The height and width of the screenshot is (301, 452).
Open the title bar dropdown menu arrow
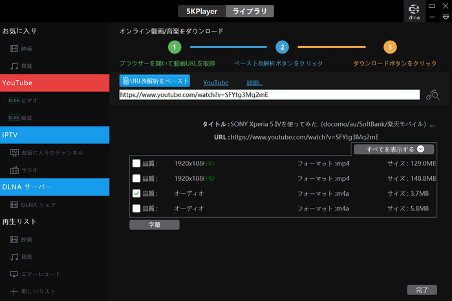(x=446, y=17)
